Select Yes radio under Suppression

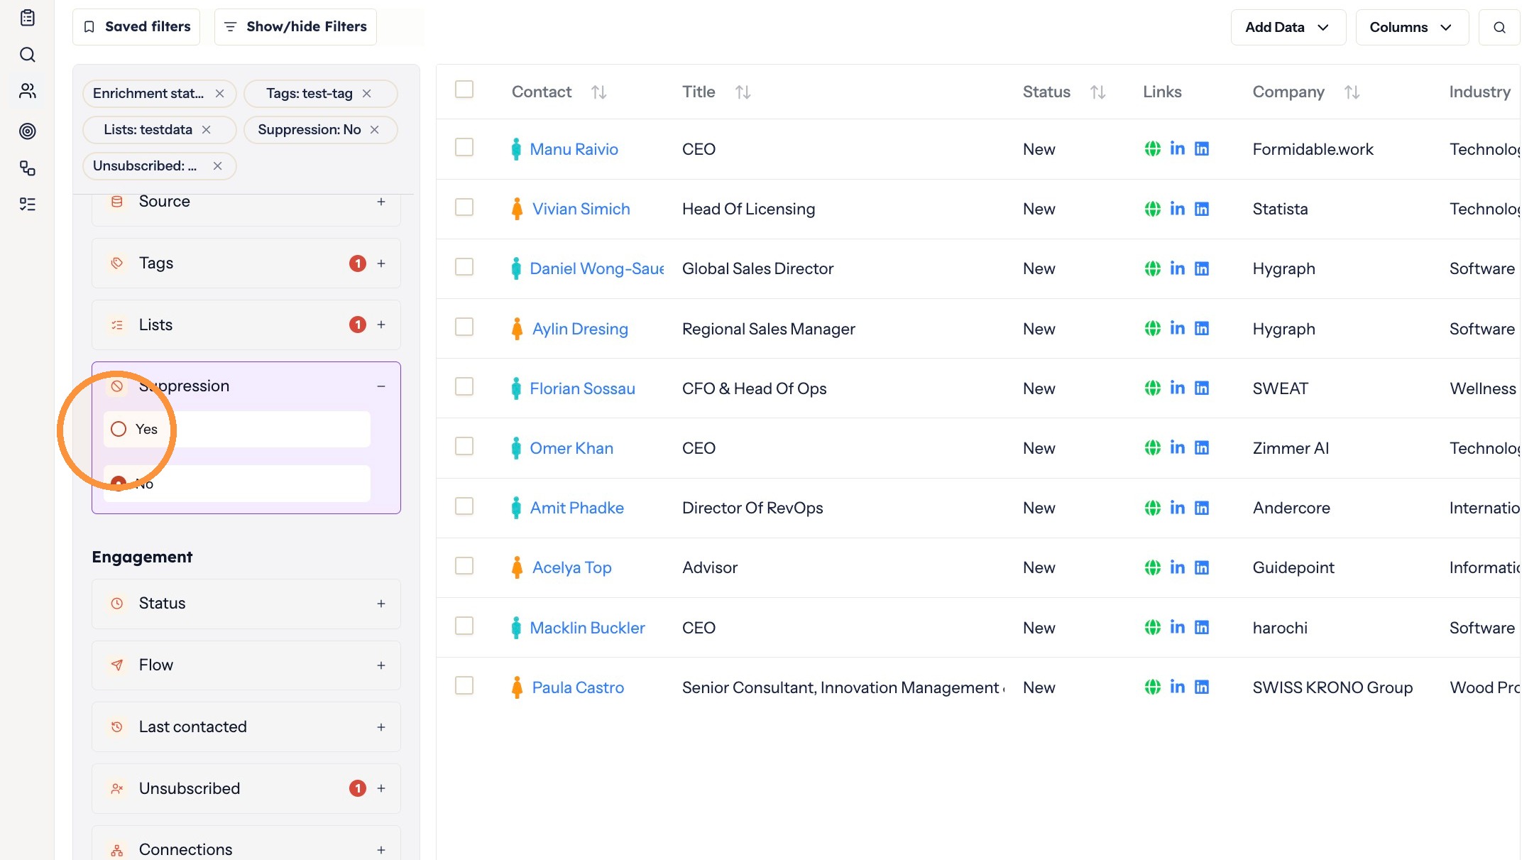[119, 429]
